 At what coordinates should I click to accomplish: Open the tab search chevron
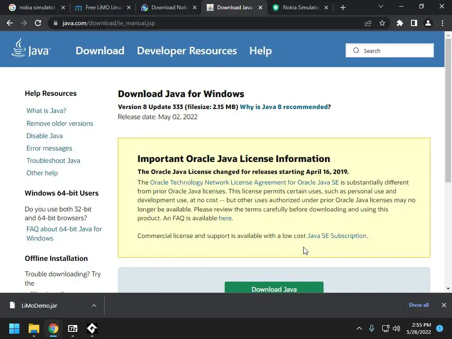(381, 6)
